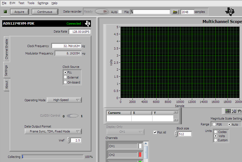Viewport: 242px width, 162px height.
Task: Switch to the Channel Enable tab
Action: click(7, 49)
